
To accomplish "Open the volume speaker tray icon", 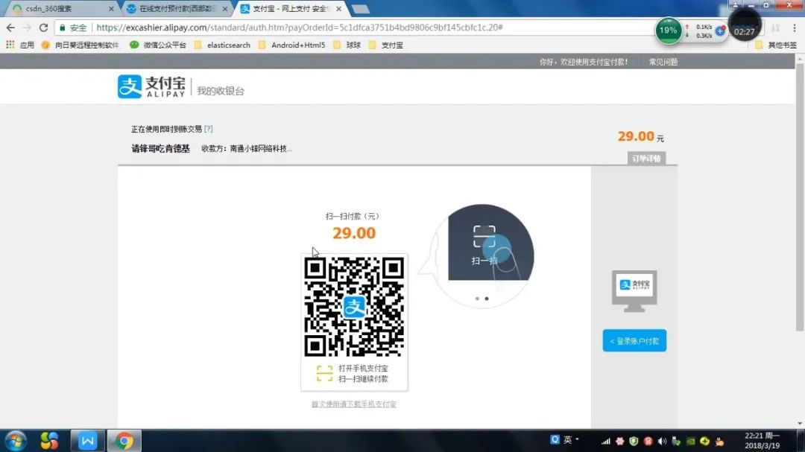I will click(x=663, y=442).
